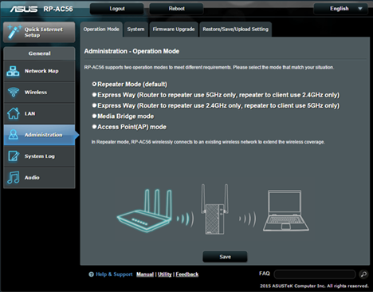Click the ASUS logo
Screen dimensions: 373x292
pyautogui.click(x=24, y=9)
